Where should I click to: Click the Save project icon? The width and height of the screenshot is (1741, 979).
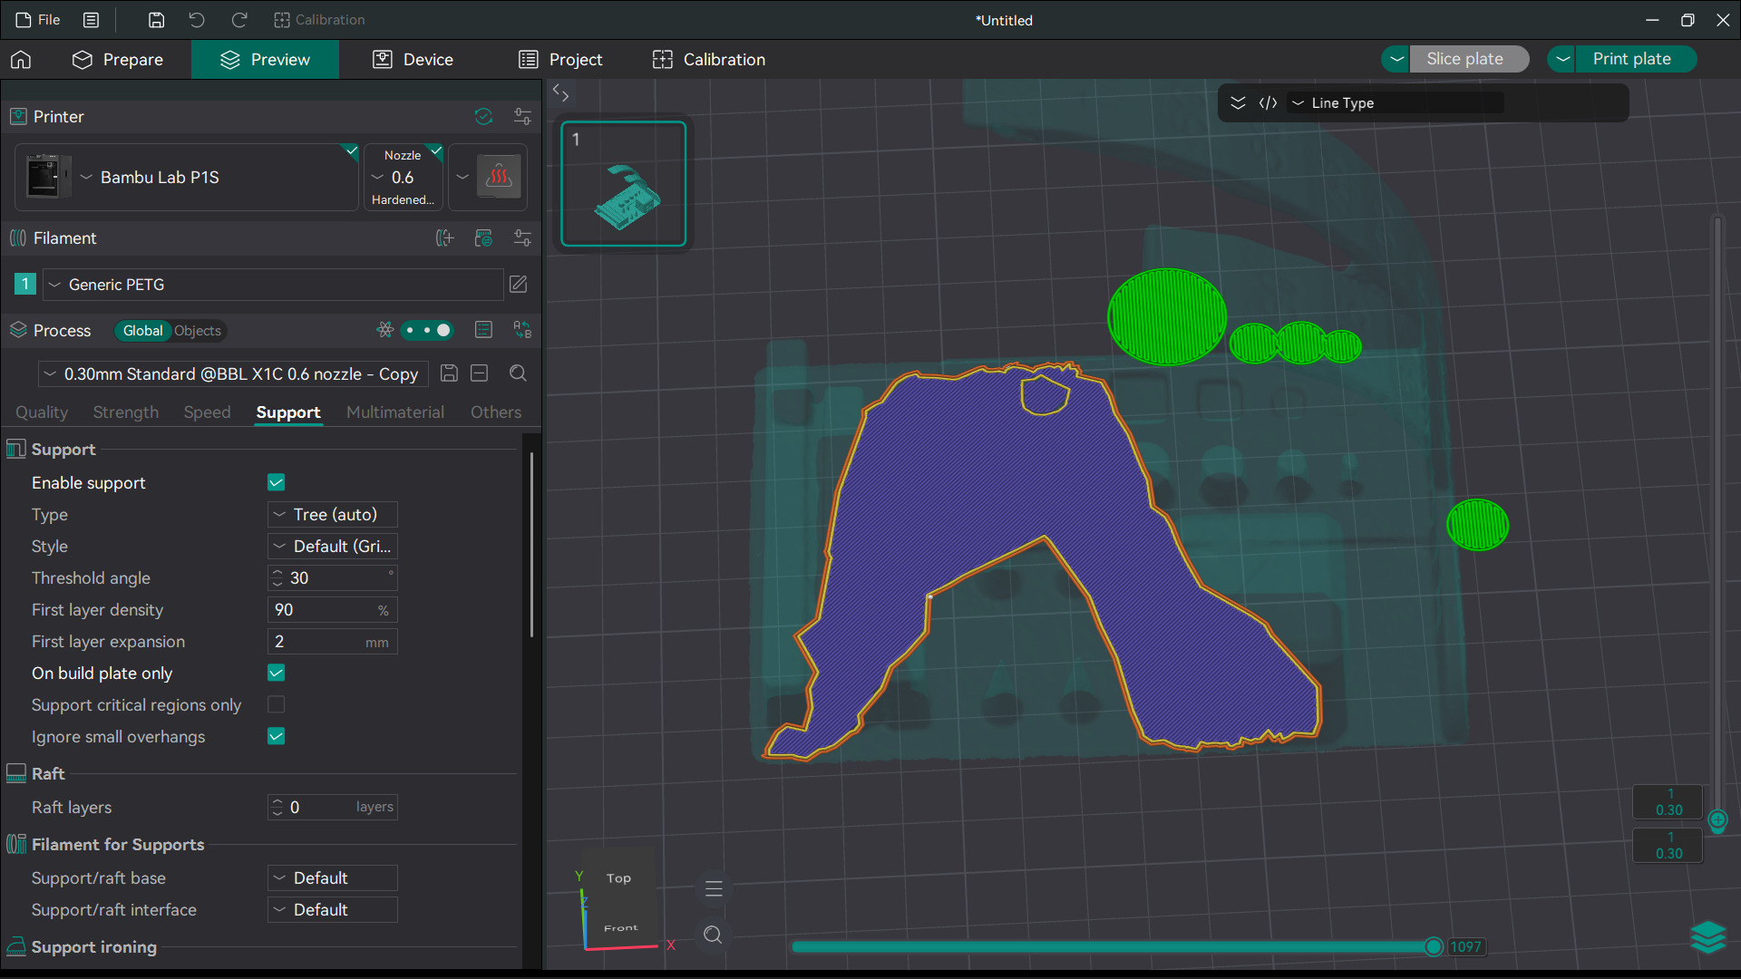click(156, 20)
